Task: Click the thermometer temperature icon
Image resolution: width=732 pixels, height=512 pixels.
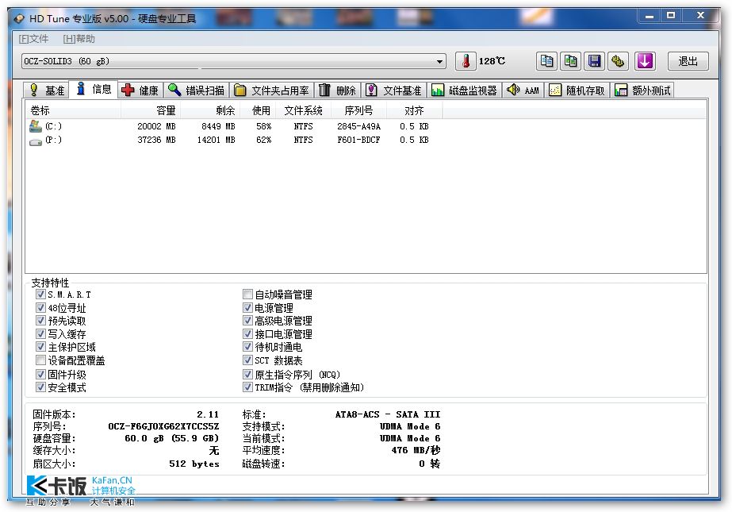Action: coord(466,61)
